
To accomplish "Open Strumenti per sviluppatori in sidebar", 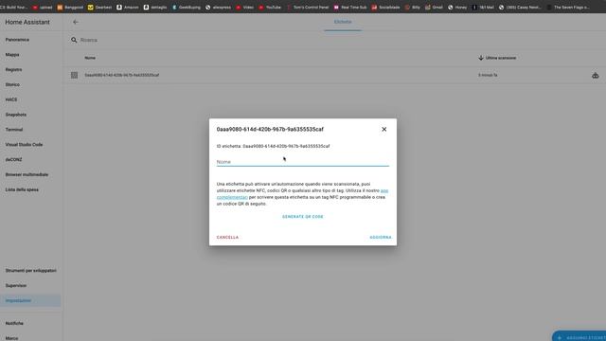I will point(31,270).
